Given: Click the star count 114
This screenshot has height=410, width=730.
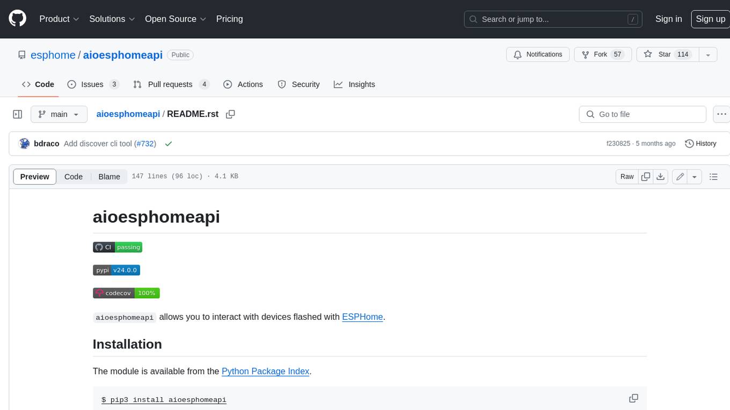Looking at the screenshot, I should click(683, 54).
